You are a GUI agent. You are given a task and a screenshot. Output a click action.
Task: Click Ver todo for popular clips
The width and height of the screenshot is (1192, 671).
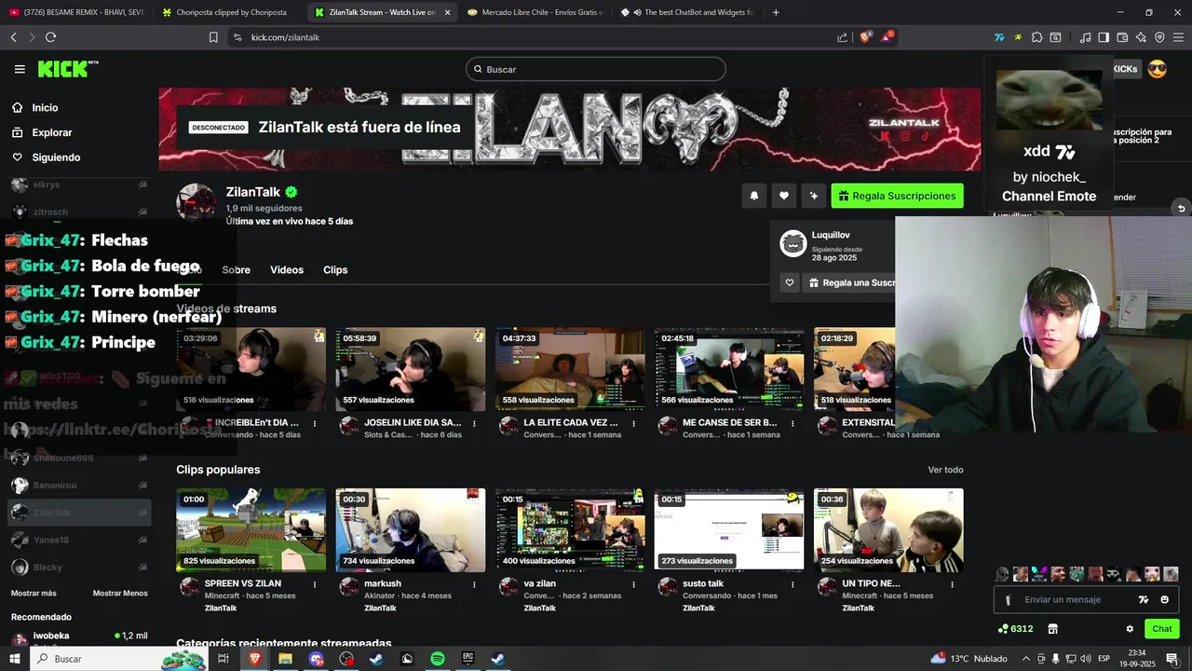tap(945, 470)
